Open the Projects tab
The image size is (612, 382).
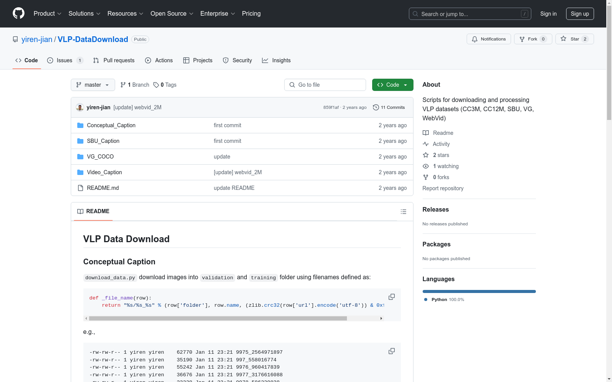pyautogui.click(x=198, y=60)
